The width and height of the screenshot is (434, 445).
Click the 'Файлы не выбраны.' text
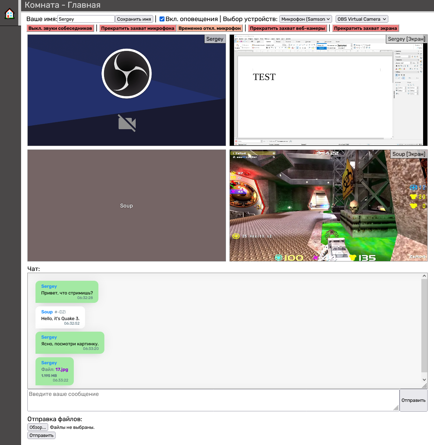coord(72,427)
